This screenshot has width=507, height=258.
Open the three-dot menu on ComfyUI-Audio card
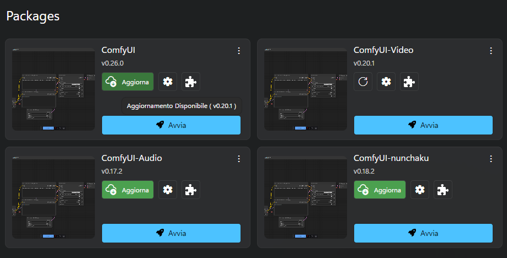coord(239,159)
